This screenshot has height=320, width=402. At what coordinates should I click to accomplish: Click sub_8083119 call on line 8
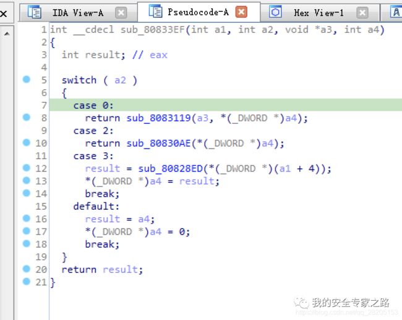pos(158,118)
